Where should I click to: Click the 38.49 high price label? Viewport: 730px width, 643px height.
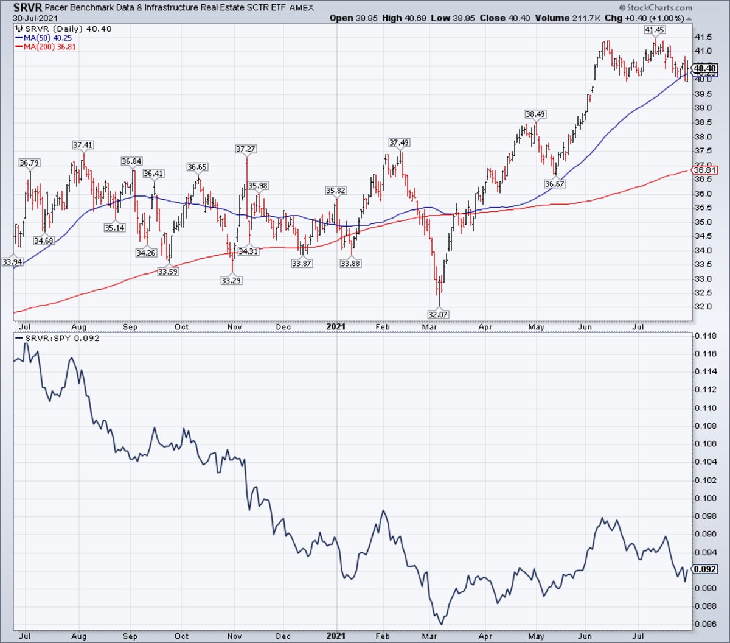tap(535, 114)
